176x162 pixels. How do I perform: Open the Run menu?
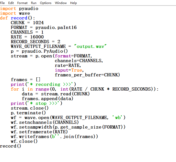(34, 3)
